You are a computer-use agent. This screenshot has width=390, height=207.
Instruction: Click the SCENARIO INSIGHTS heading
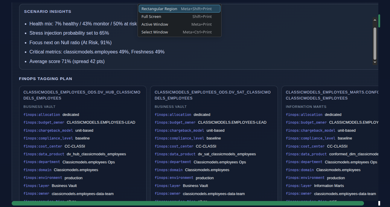[x=48, y=11]
